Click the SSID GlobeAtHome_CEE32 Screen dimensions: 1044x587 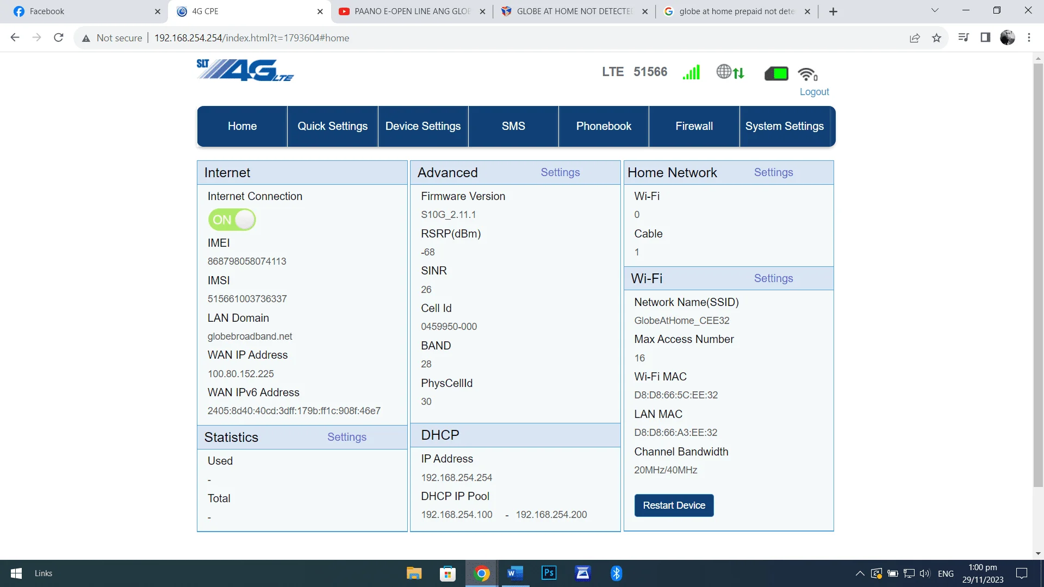point(682,321)
